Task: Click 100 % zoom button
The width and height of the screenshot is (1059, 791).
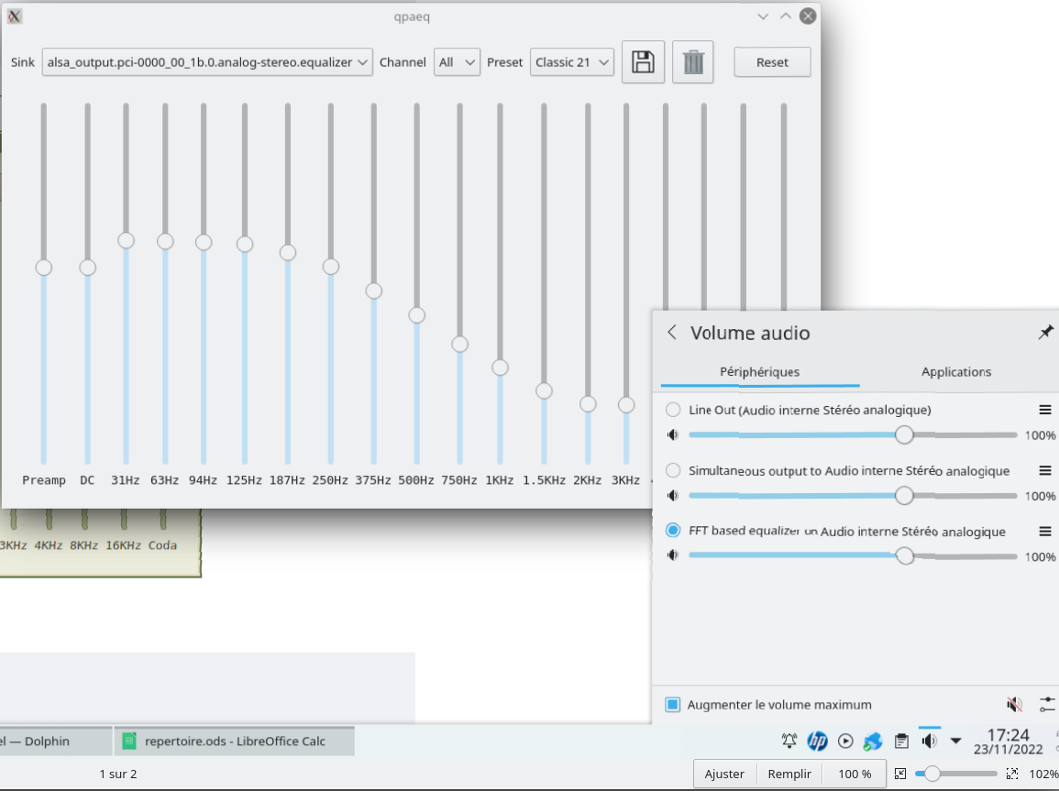Action: [855, 774]
